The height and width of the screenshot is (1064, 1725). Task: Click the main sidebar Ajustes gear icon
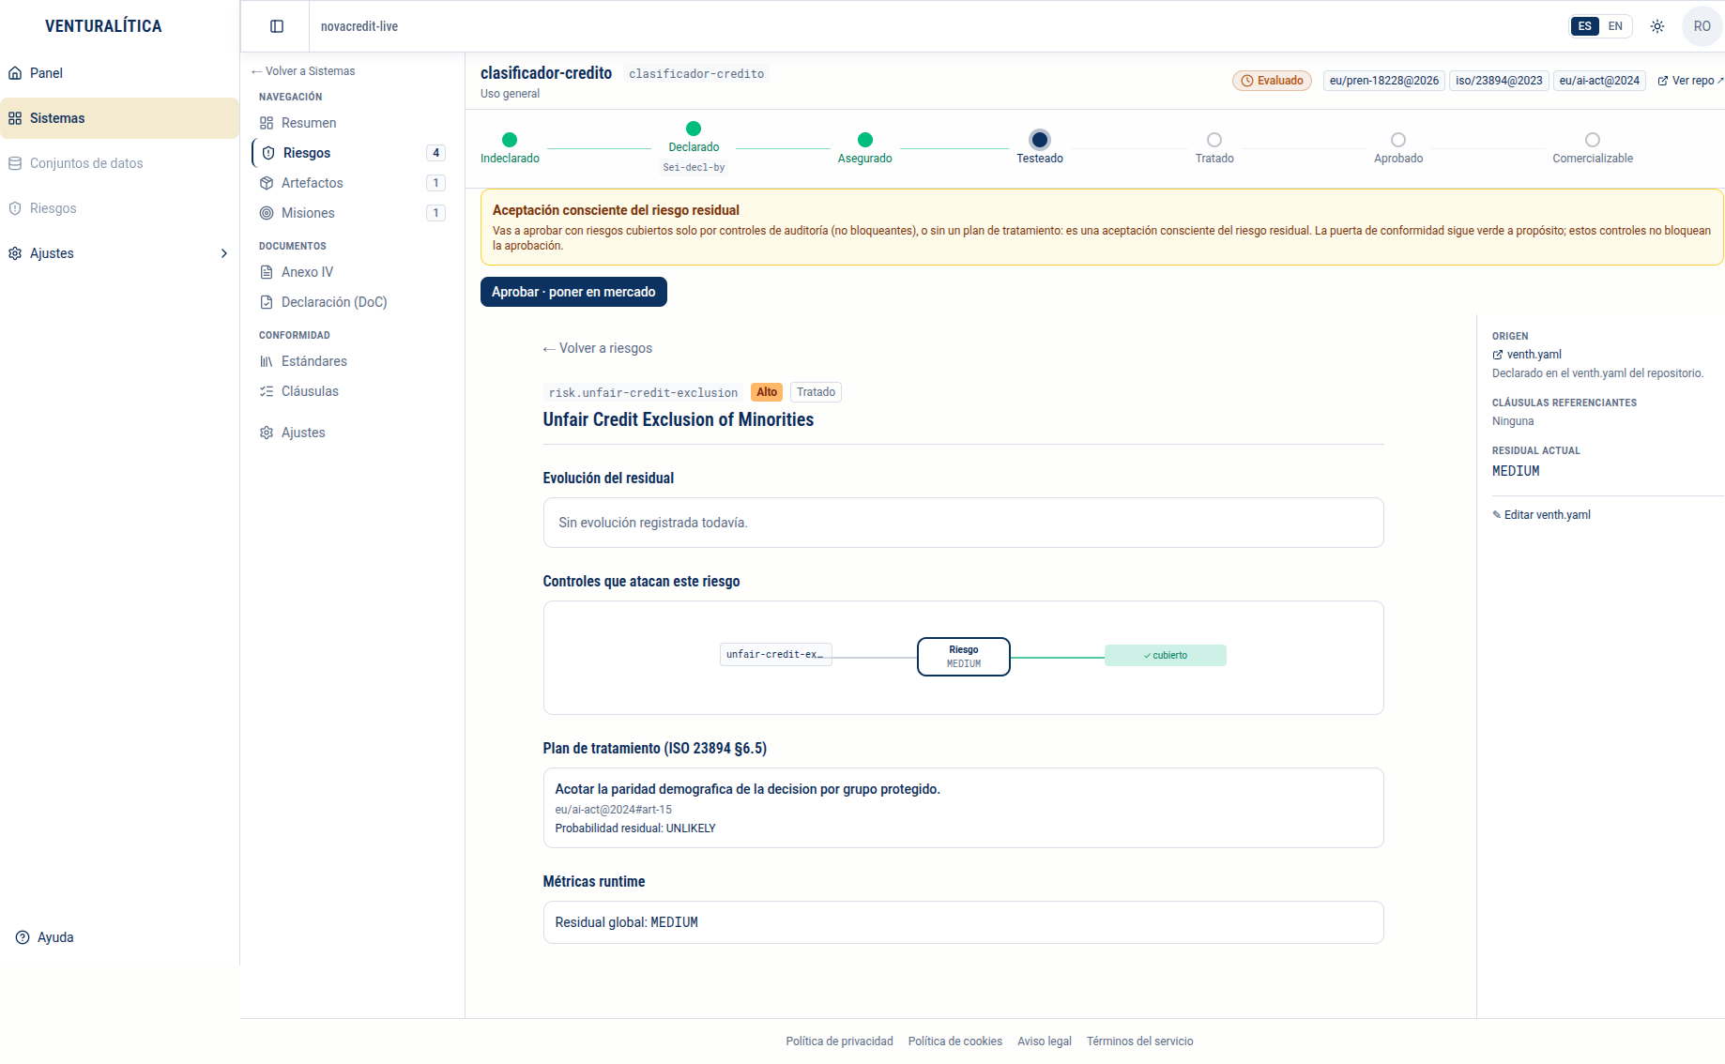click(15, 253)
